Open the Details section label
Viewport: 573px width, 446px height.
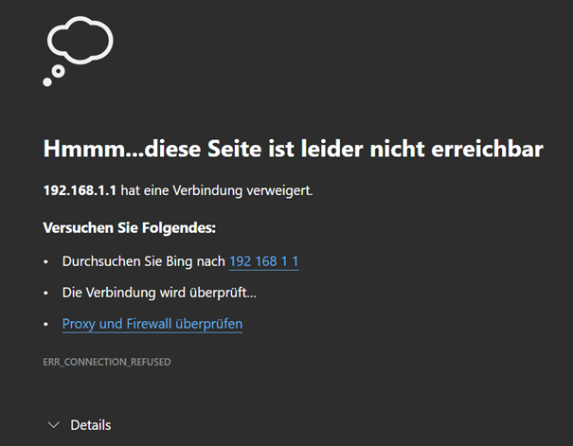(x=91, y=425)
